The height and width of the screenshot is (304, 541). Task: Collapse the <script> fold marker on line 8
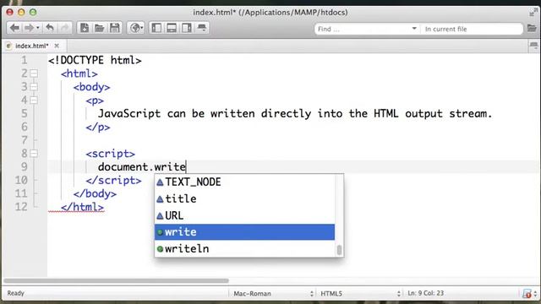tap(34, 154)
